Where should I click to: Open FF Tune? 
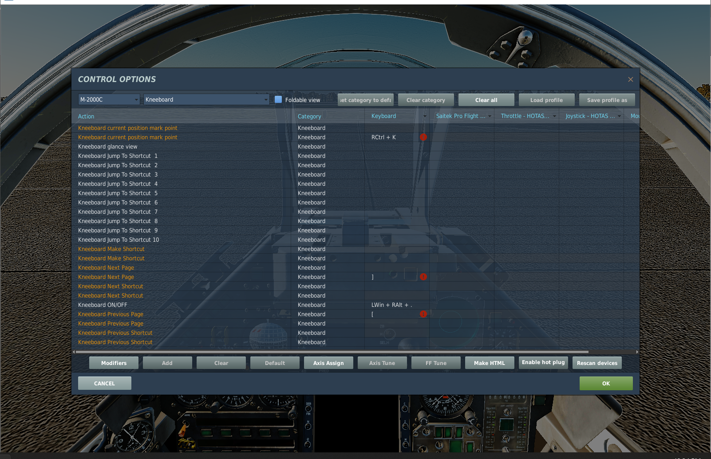click(436, 363)
